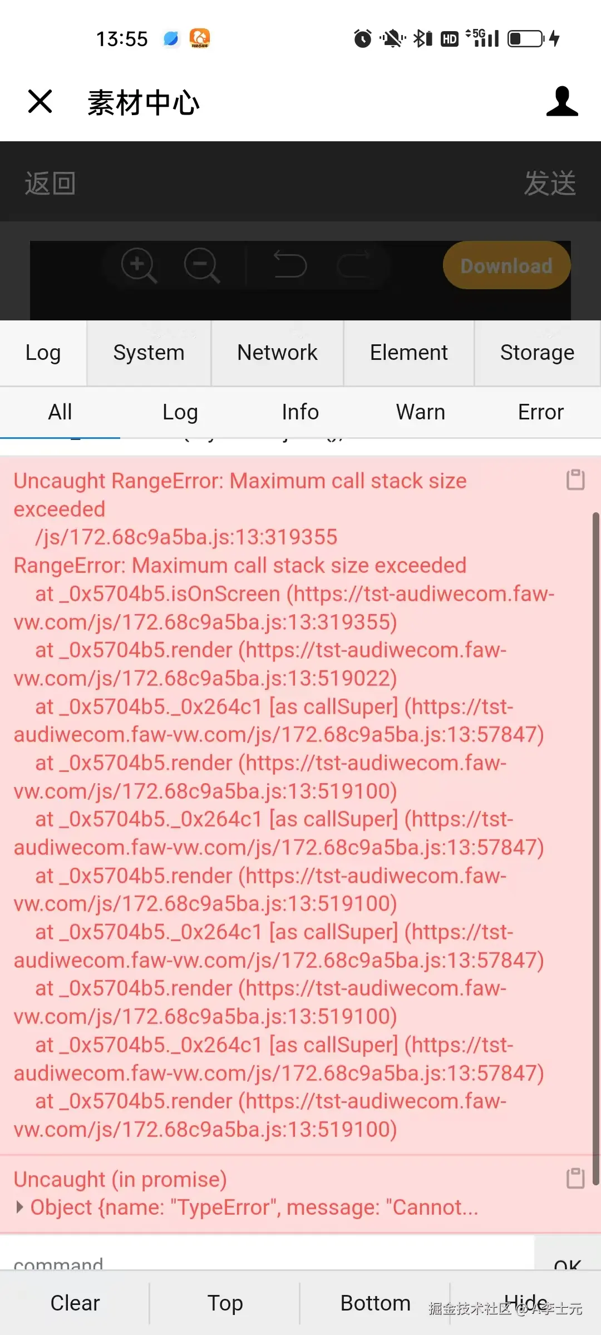Open the Network tab
The width and height of the screenshot is (601, 1335).
[277, 353]
